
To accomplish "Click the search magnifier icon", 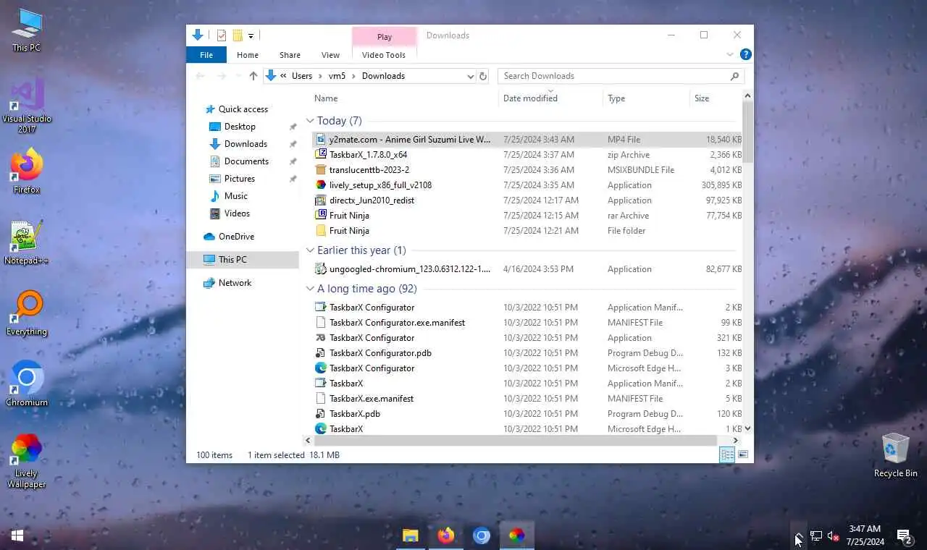I will (x=734, y=76).
